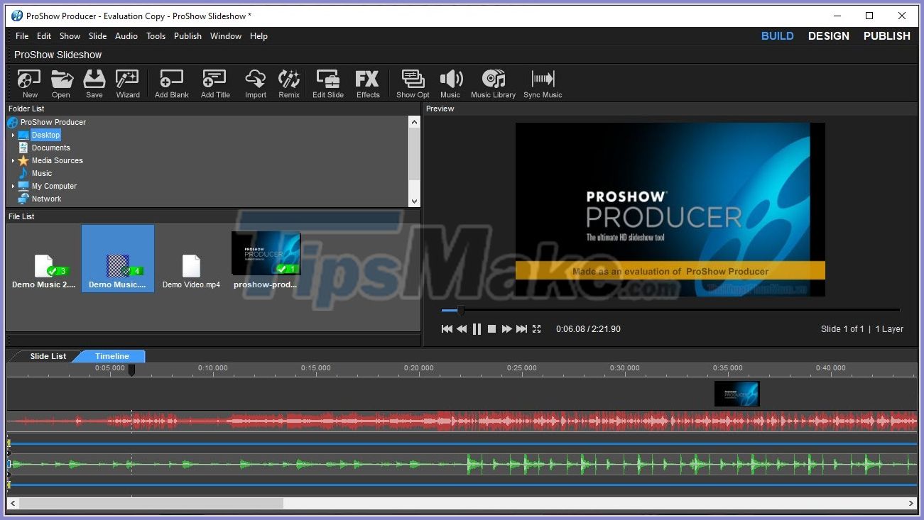Pause the slideshow preview playback
Viewport: 924px width, 520px height.
pos(477,328)
